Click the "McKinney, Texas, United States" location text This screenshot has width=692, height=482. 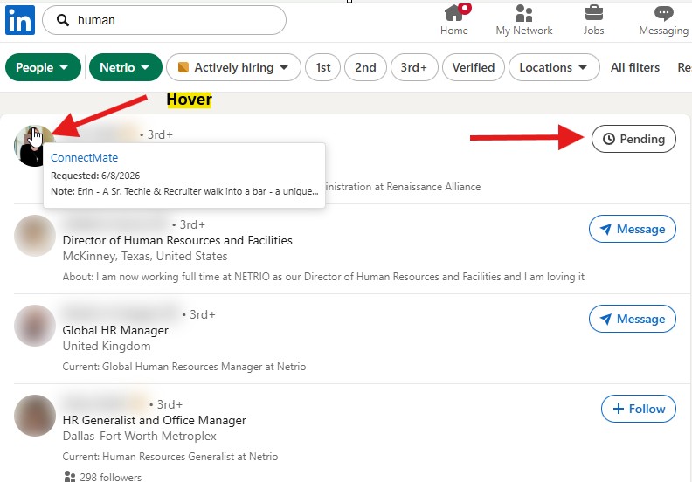tap(145, 256)
